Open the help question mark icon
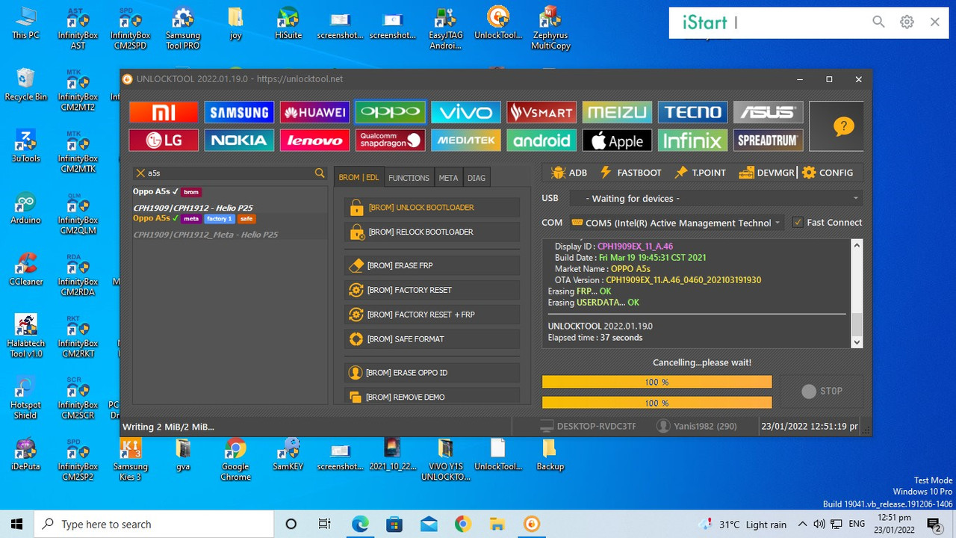The height and width of the screenshot is (538, 956). click(843, 126)
